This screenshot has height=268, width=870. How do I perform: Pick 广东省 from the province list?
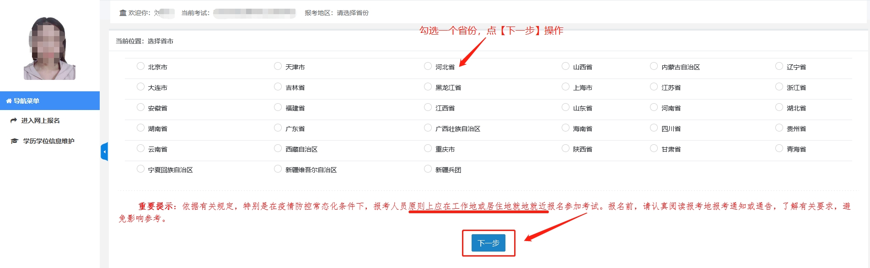278,128
